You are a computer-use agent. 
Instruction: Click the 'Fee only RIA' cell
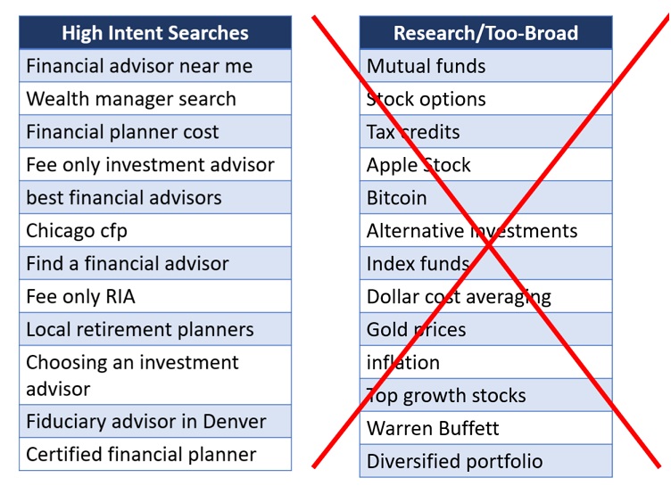coord(80,297)
